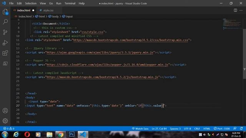The height and width of the screenshot is (138, 246).
Task: Click the vertical editor scrollbar
Action: 244,54
